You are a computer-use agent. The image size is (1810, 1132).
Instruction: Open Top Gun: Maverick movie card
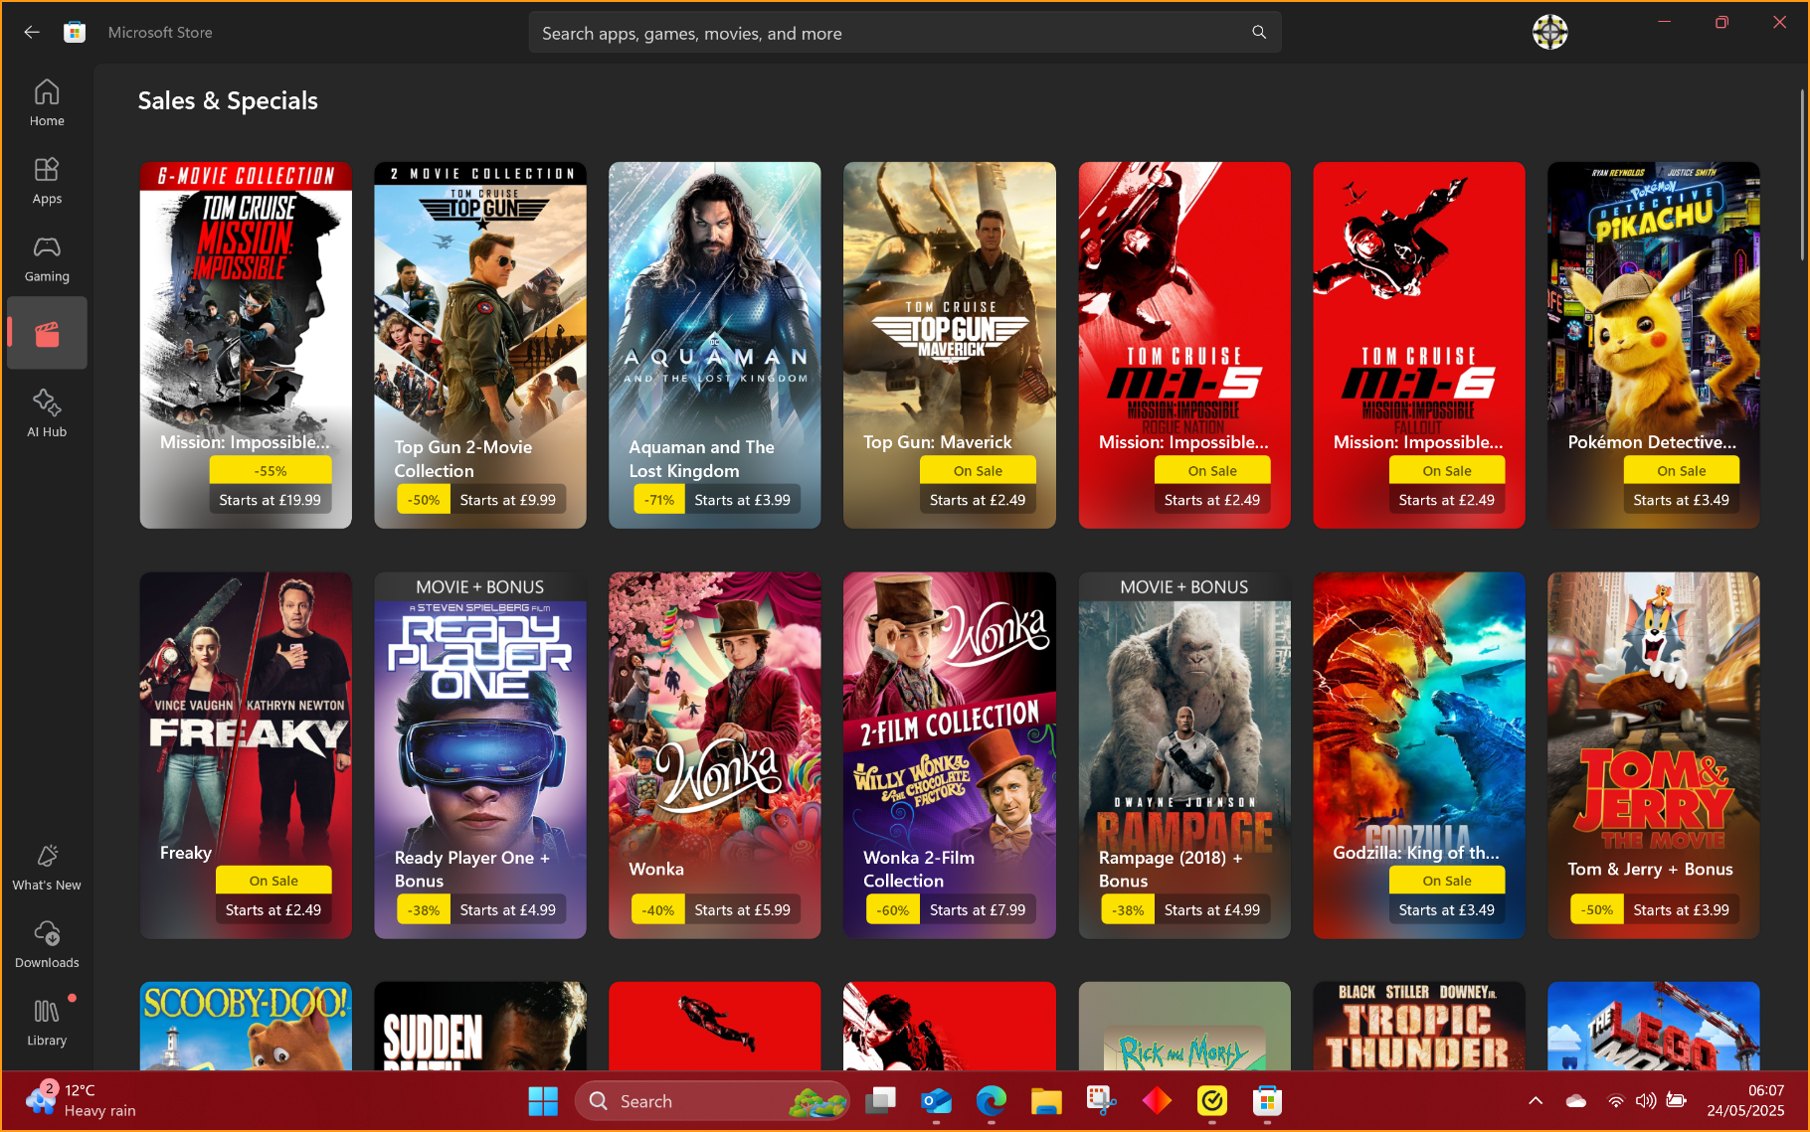click(950, 345)
